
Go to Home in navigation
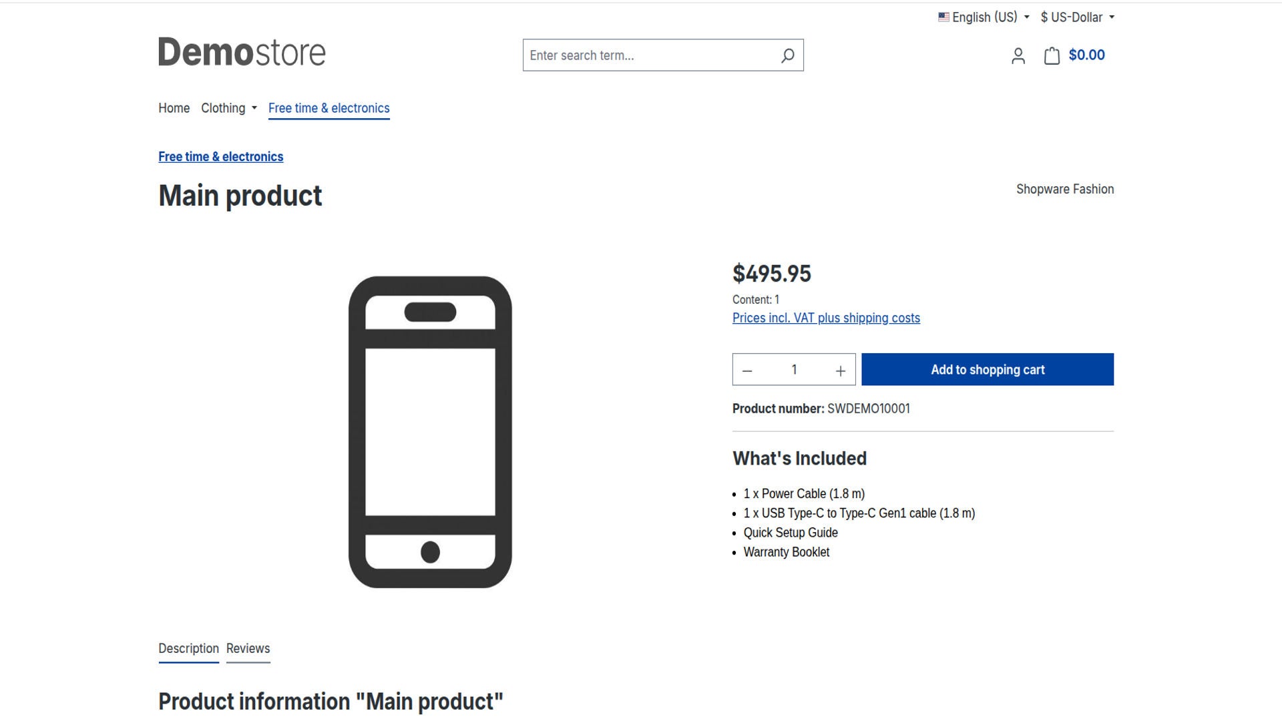pyautogui.click(x=174, y=108)
